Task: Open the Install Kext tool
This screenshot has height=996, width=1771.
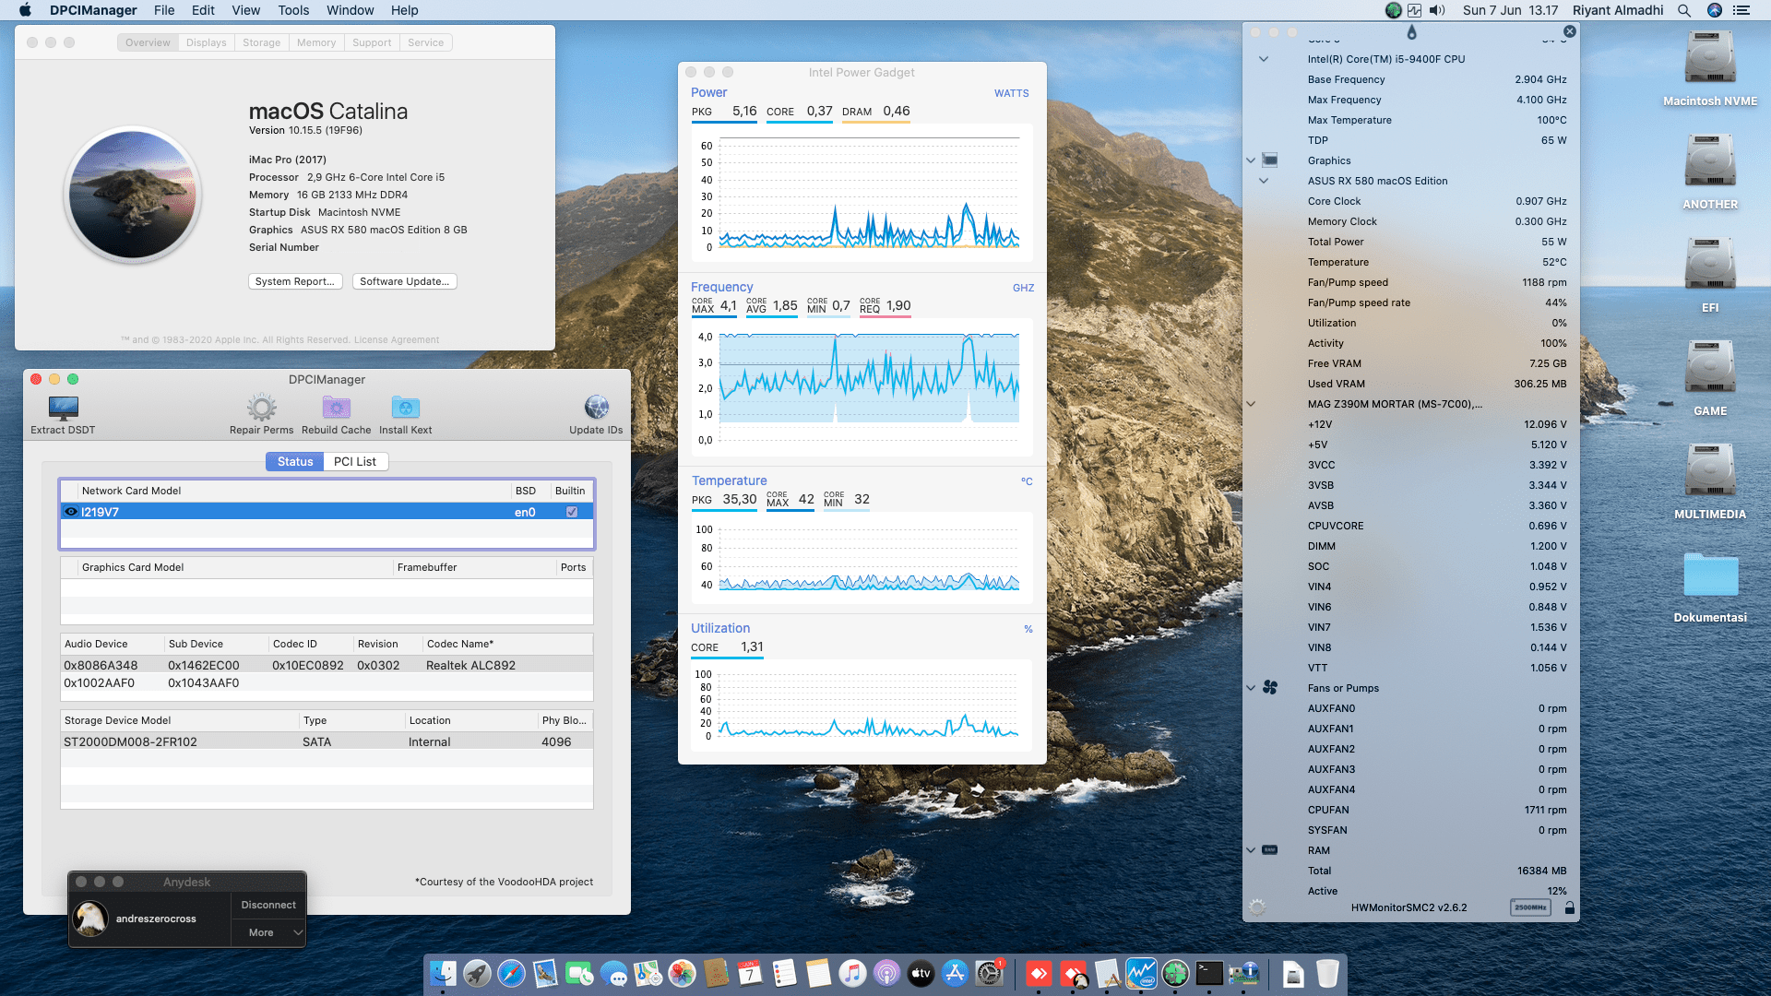Action: click(405, 410)
